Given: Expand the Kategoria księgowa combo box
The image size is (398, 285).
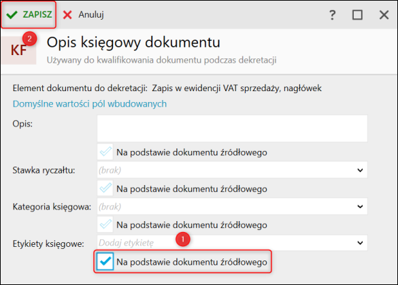Looking at the screenshot, I should (x=232, y=206).
